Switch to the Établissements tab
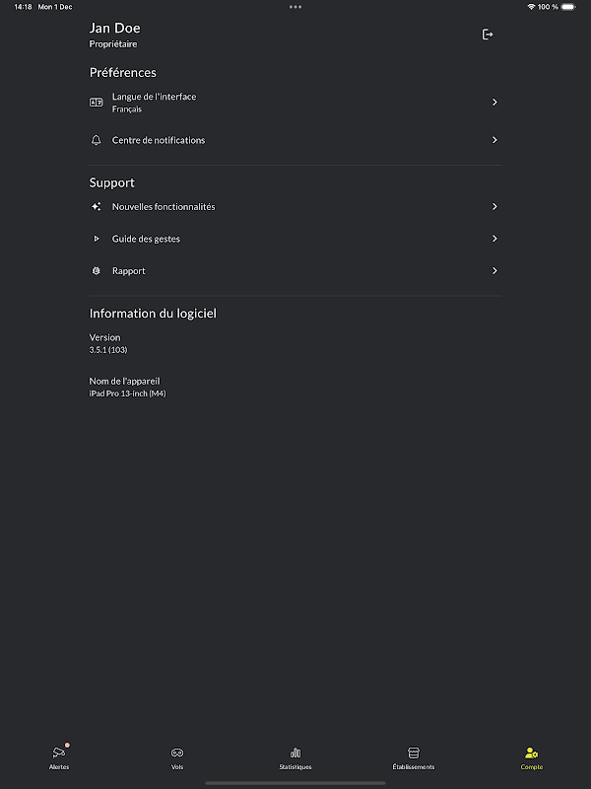The height and width of the screenshot is (789, 591). point(414,757)
